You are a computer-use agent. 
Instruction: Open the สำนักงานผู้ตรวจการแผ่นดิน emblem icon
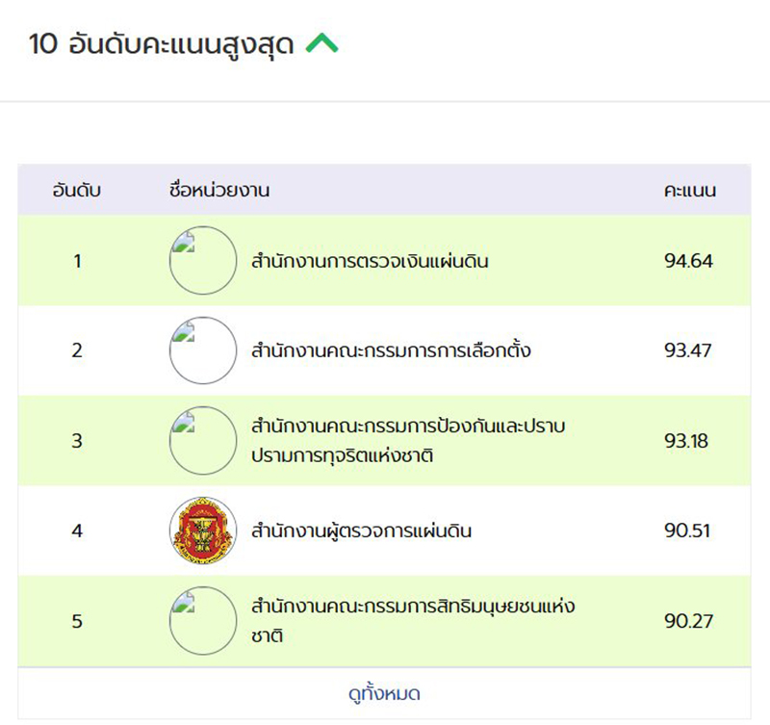[x=203, y=531]
